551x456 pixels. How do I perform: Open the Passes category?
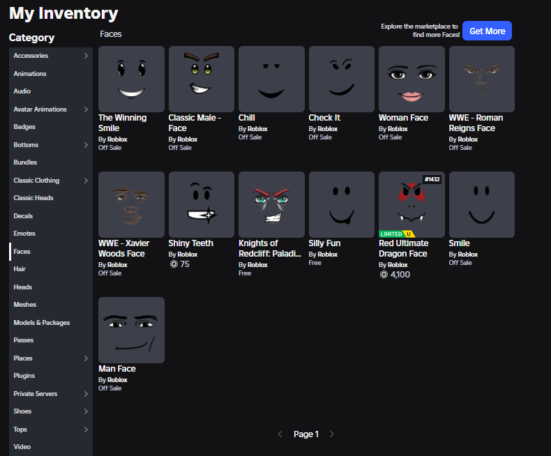[x=51, y=340]
